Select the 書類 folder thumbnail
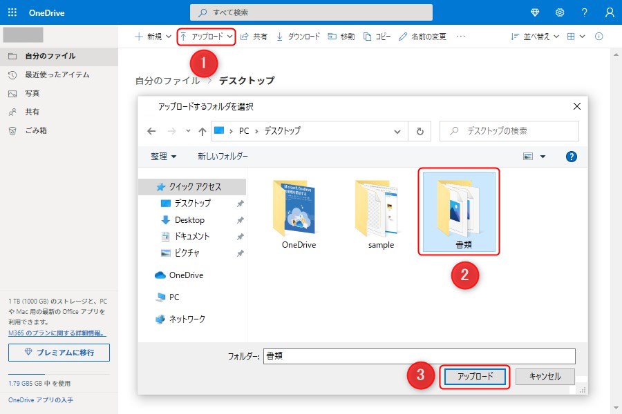The width and height of the screenshot is (622, 414). [x=458, y=210]
